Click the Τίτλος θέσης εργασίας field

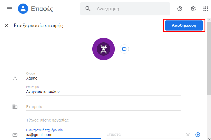coord(103,120)
